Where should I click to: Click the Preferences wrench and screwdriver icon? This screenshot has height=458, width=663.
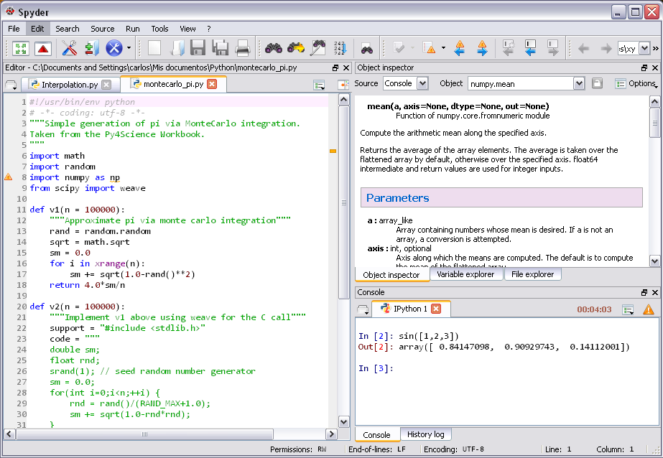[69, 49]
